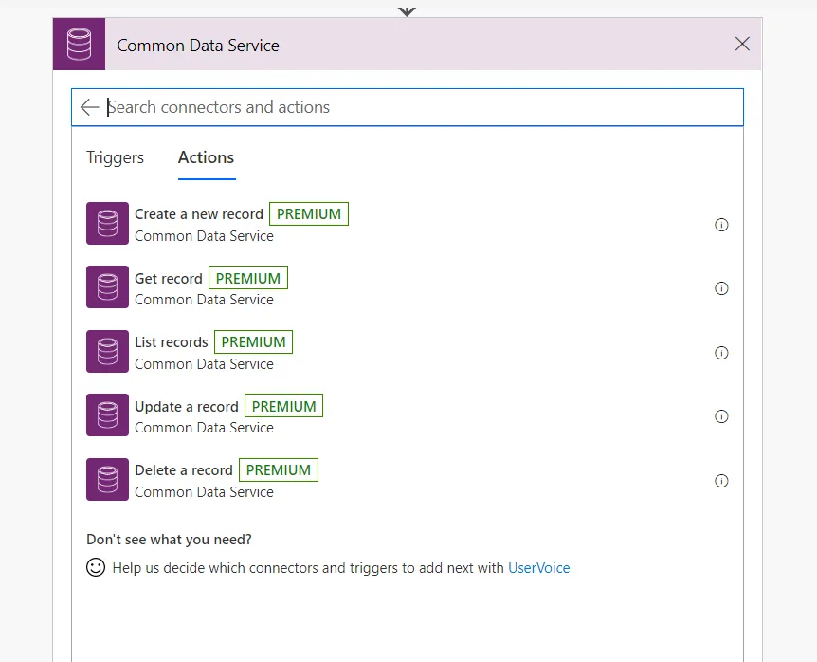Click the Create a new record database icon
Screen dimensions: 817x662
click(107, 224)
